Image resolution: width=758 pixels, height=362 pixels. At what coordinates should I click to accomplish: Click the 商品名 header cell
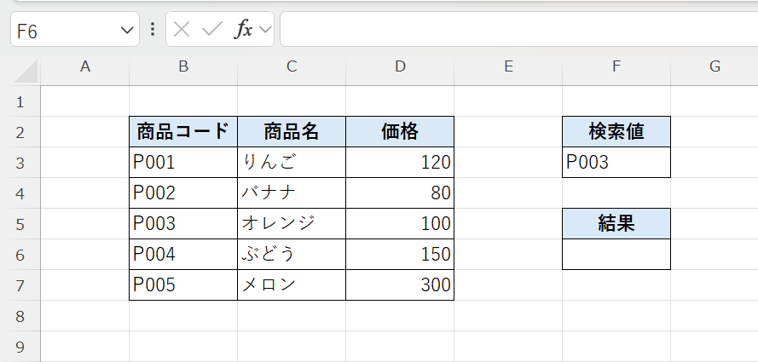pos(292,132)
